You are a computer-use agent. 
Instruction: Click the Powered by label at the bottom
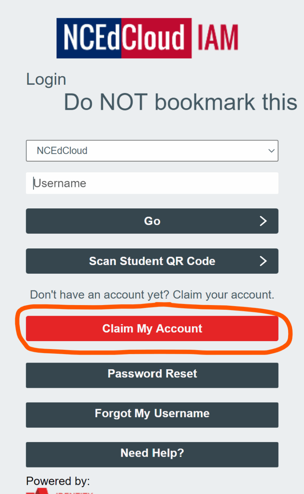pos(57,481)
